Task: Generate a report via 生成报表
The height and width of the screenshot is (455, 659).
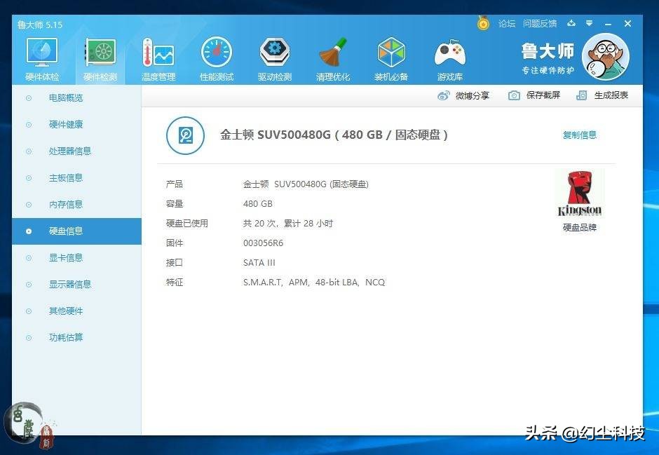Action: pyautogui.click(x=604, y=95)
